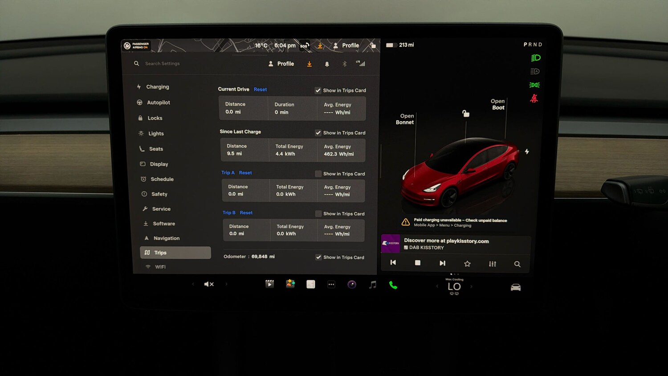
Task: Uncheck Show in Trips Card for Current Drive
Action: [318, 90]
